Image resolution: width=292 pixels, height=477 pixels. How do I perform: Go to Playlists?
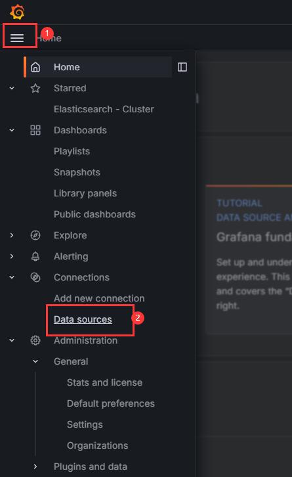click(x=72, y=151)
